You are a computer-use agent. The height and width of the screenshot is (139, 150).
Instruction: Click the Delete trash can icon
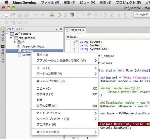pyautogui.click(x=72, y=15)
